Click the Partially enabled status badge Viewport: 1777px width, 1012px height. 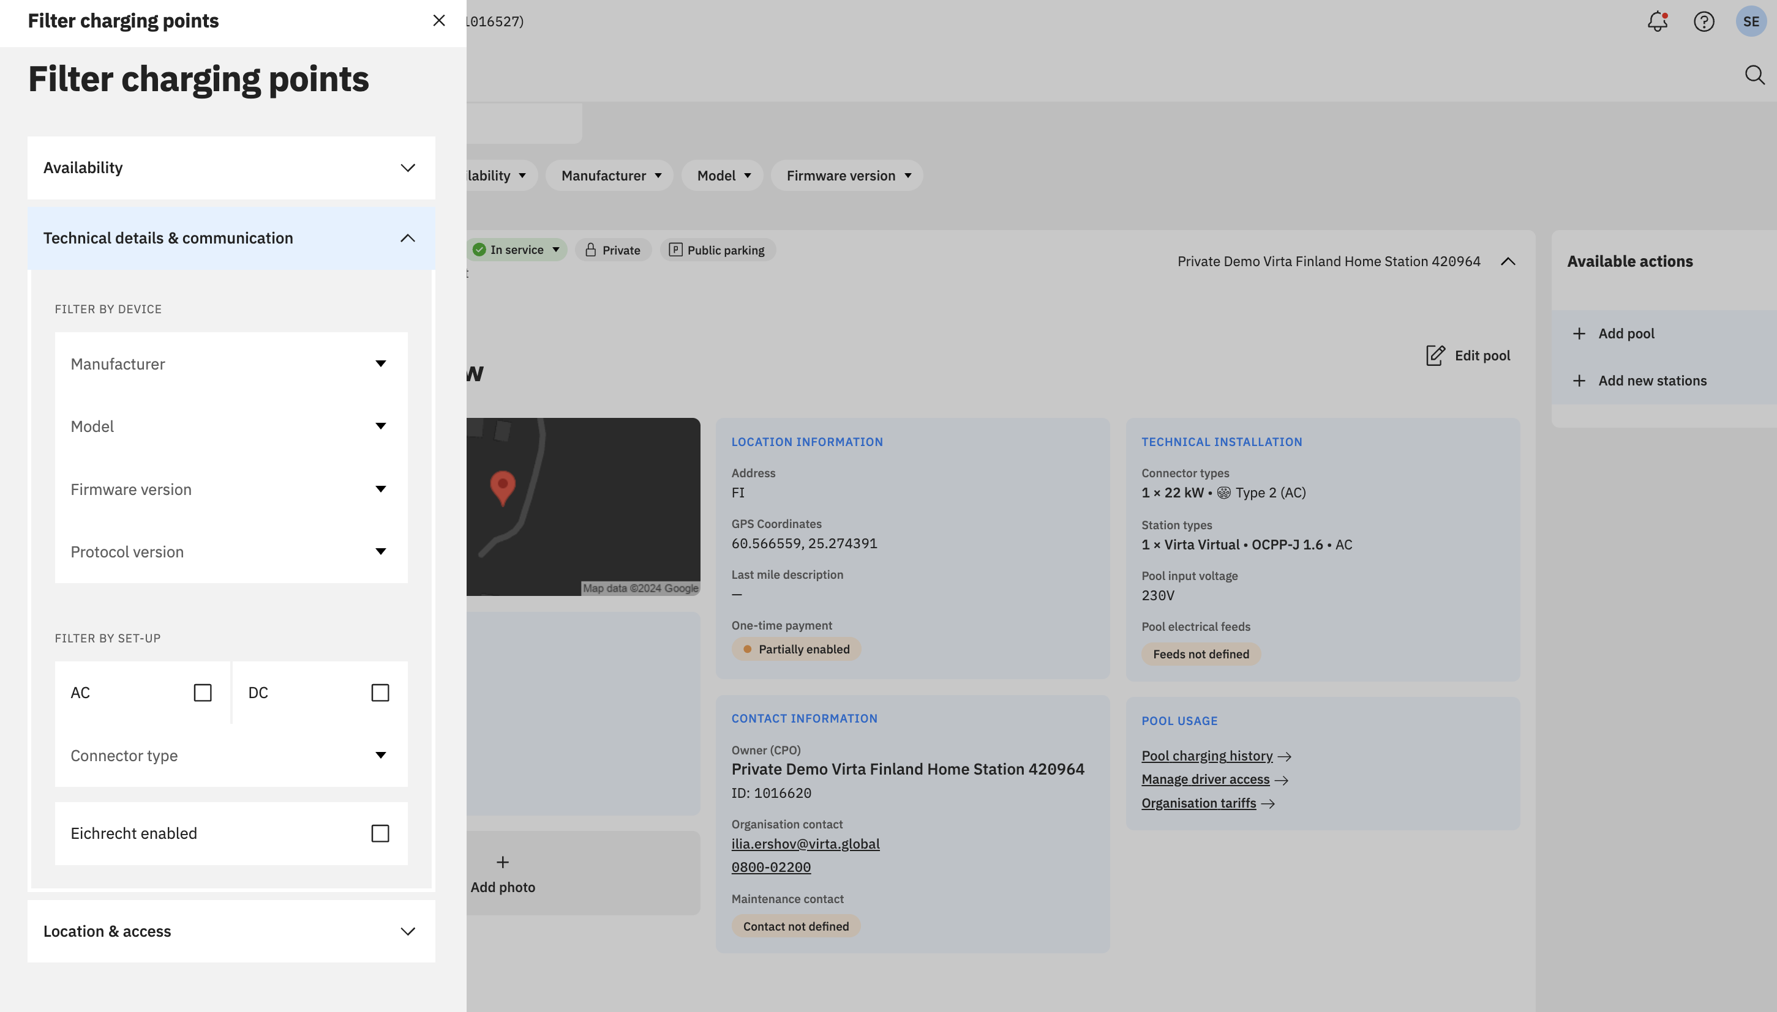tap(797, 649)
